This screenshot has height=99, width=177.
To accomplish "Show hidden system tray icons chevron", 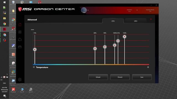I will pos(7,74).
